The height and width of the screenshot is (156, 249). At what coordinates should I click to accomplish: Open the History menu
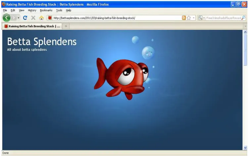click(x=32, y=10)
